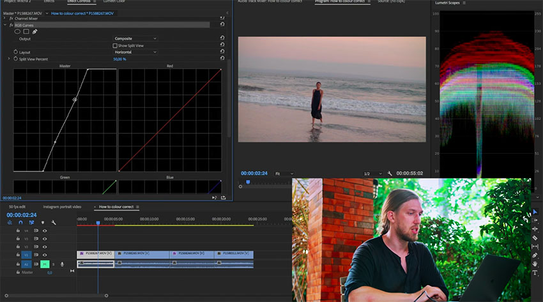Open Program Monitor settings wrench
The width and height of the screenshot is (543, 302).
point(390,173)
